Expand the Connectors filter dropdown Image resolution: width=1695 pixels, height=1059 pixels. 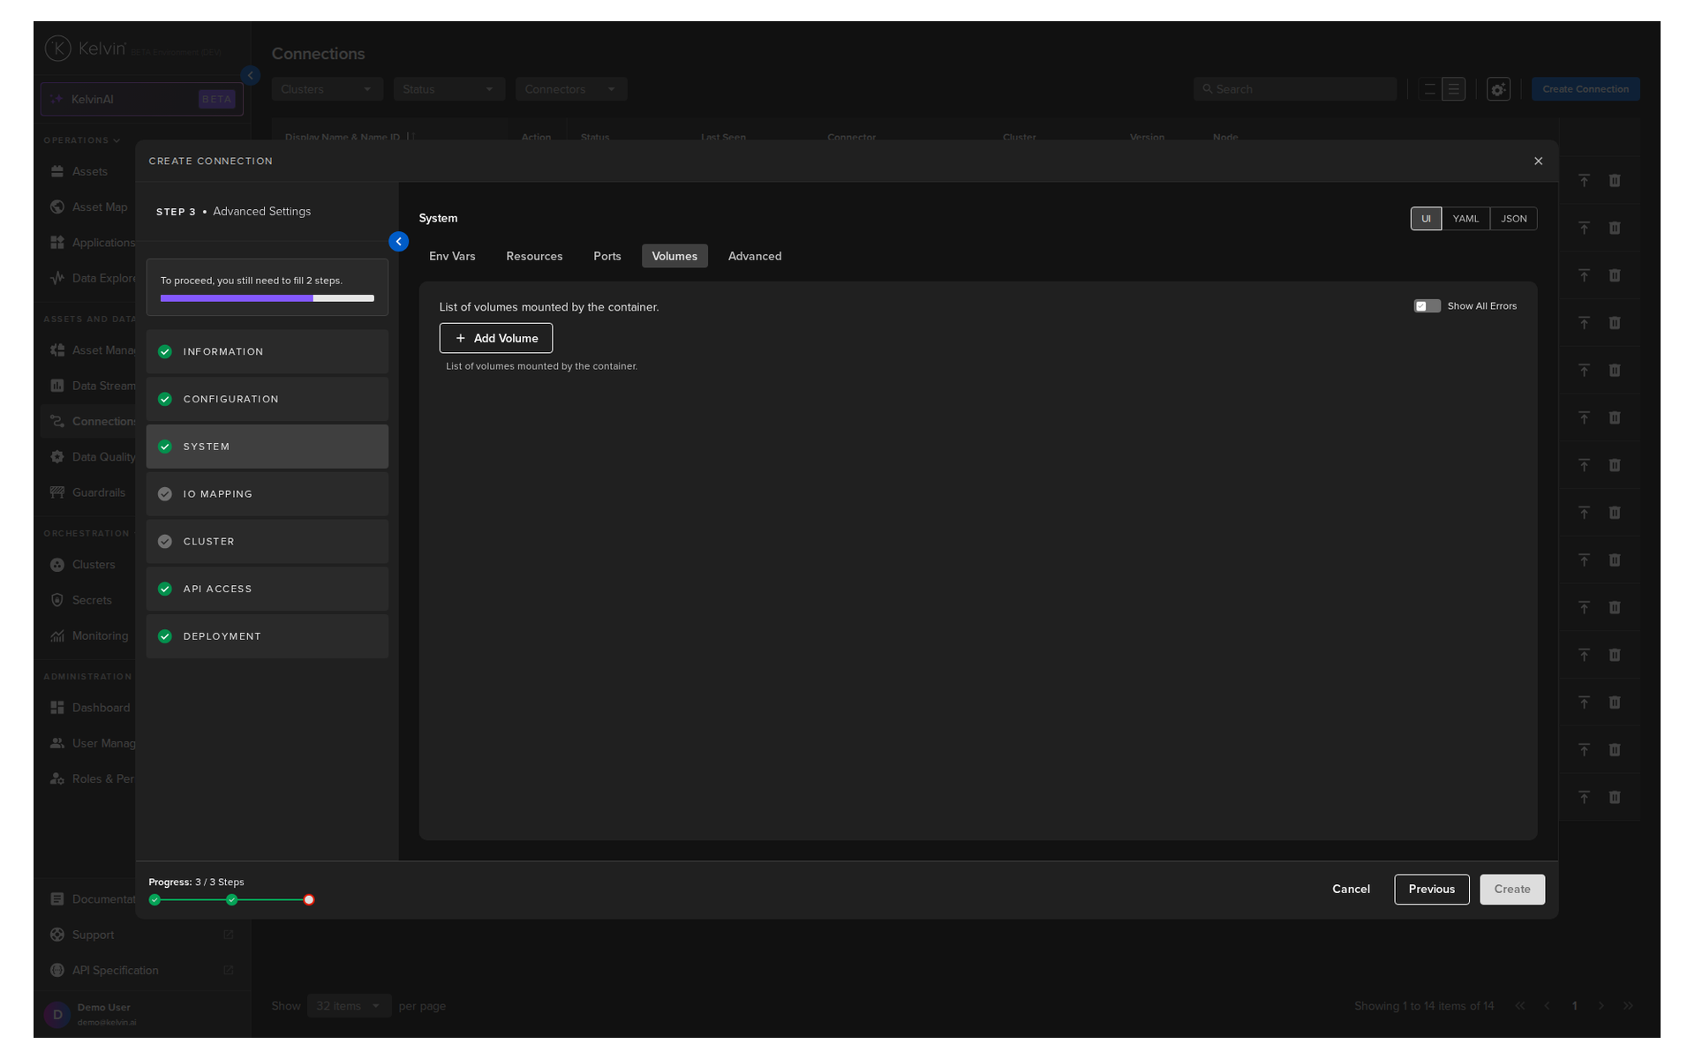coord(570,89)
